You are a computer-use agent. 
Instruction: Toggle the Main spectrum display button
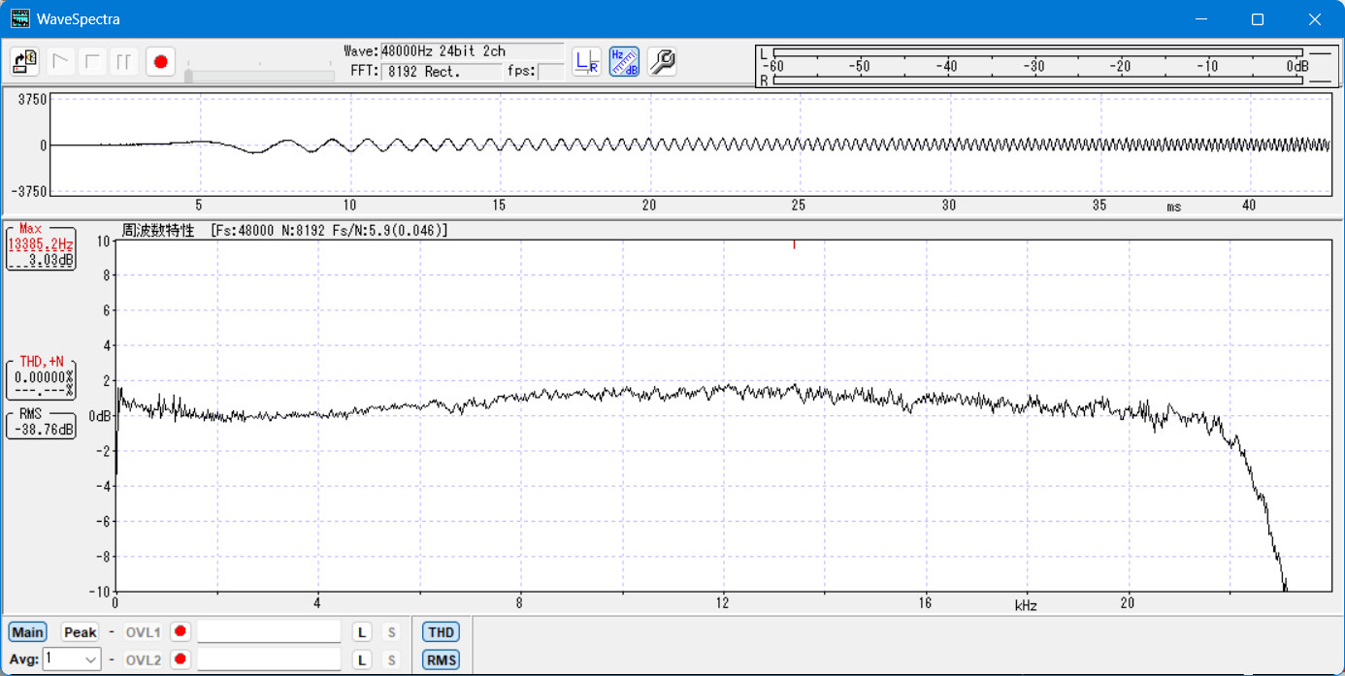click(x=27, y=632)
